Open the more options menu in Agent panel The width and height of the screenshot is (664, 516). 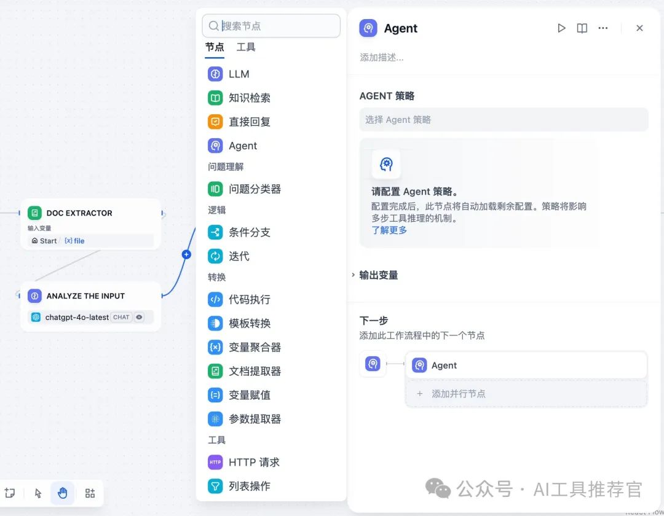coord(603,28)
